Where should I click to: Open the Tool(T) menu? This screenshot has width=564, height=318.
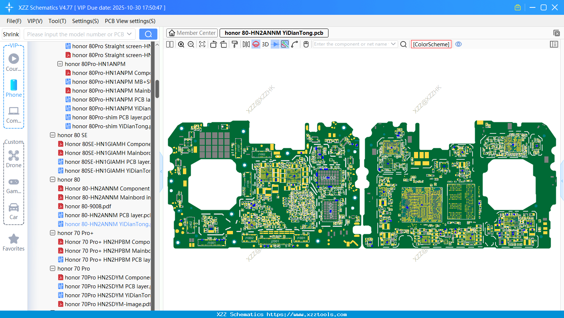click(57, 21)
